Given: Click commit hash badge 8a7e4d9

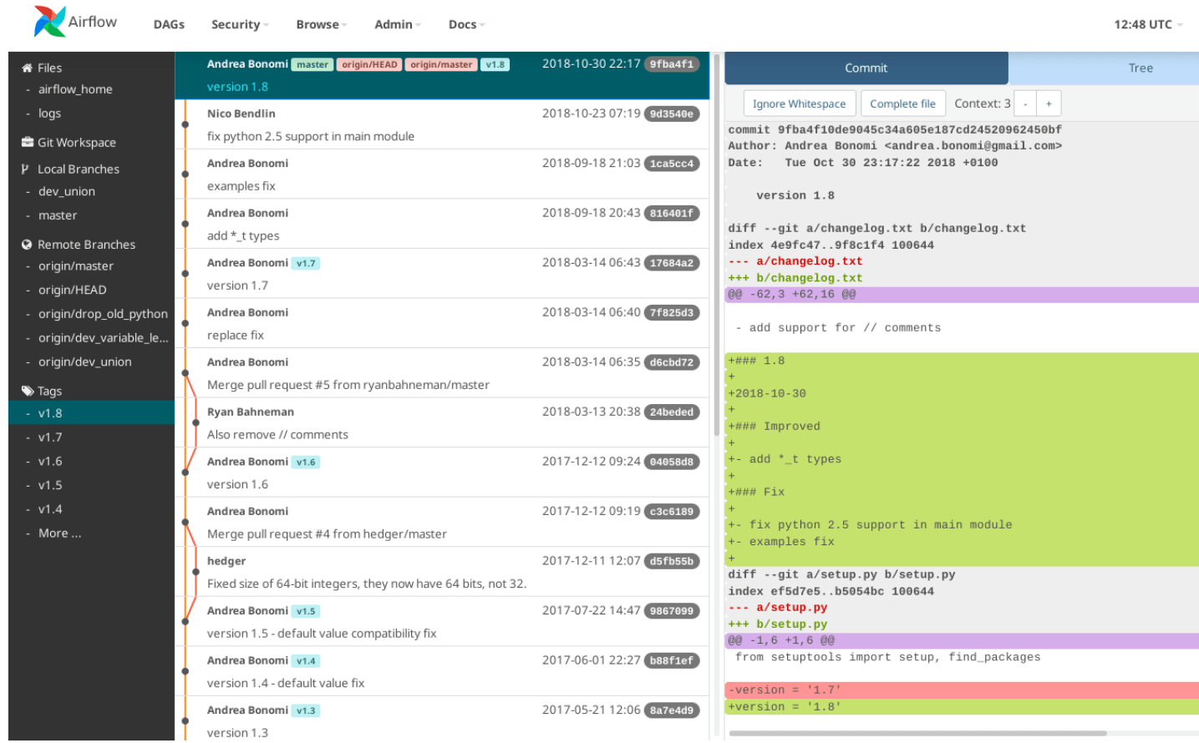Looking at the screenshot, I should point(672,710).
